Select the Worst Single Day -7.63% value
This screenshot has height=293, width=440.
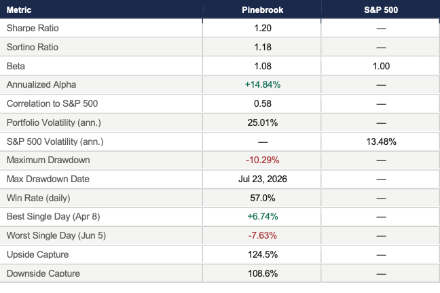pos(263,235)
